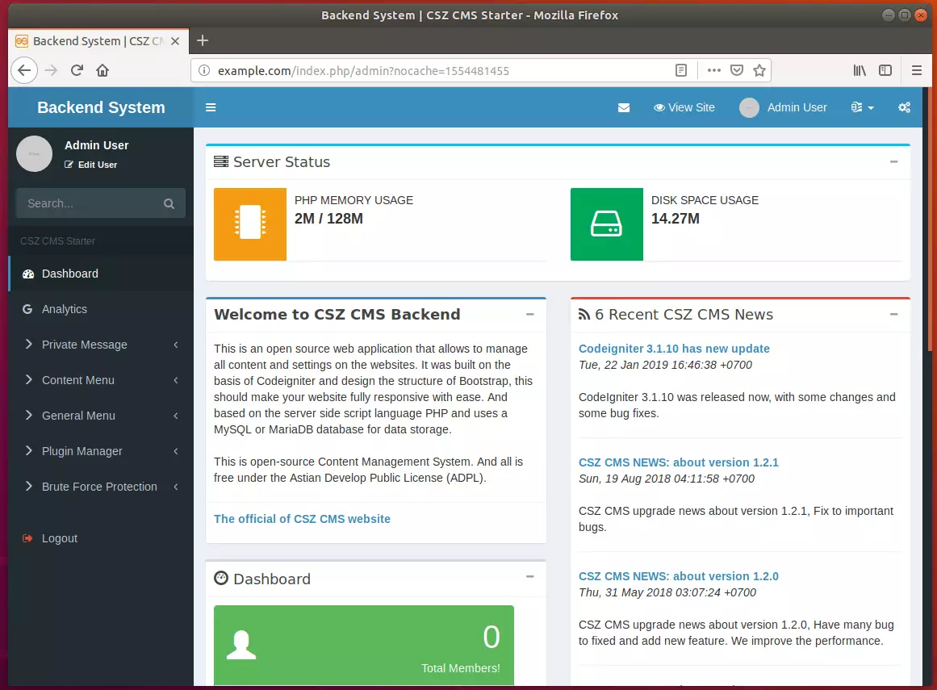
Task: Close the Backend System browser tab
Action: coord(175,41)
